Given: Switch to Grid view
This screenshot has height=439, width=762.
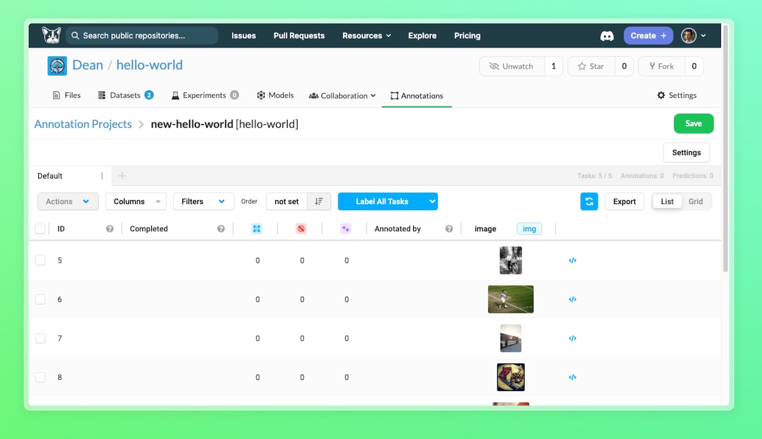Looking at the screenshot, I should 695,201.
